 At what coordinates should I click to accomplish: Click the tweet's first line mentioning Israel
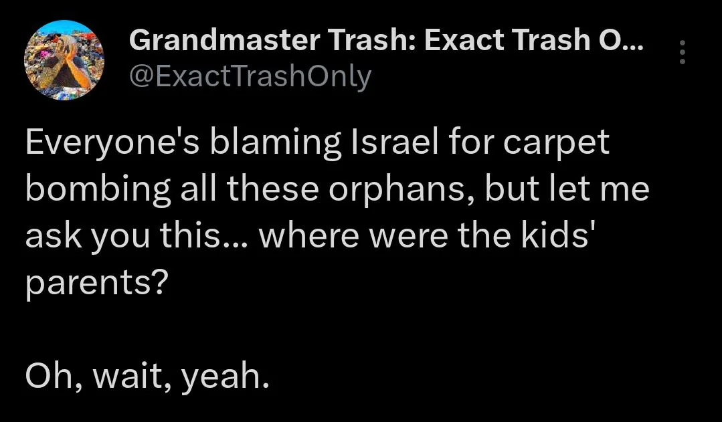[x=317, y=144]
